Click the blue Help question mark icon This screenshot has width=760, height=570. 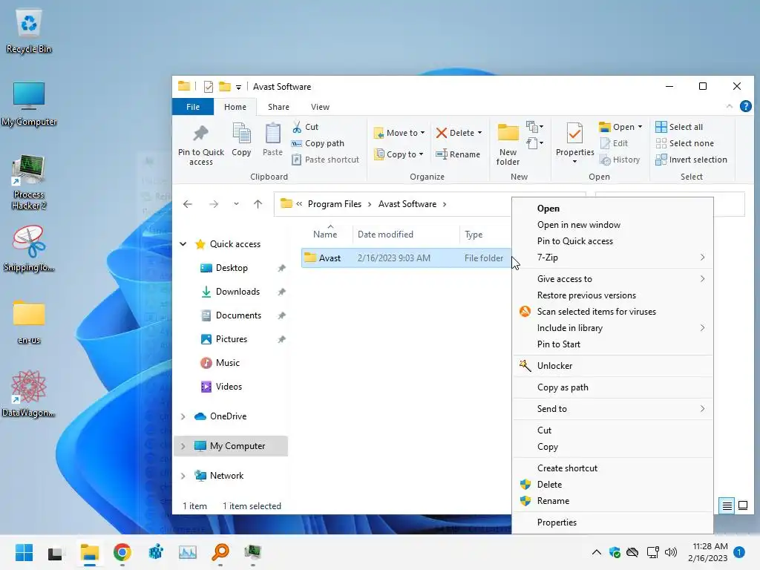click(x=745, y=107)
